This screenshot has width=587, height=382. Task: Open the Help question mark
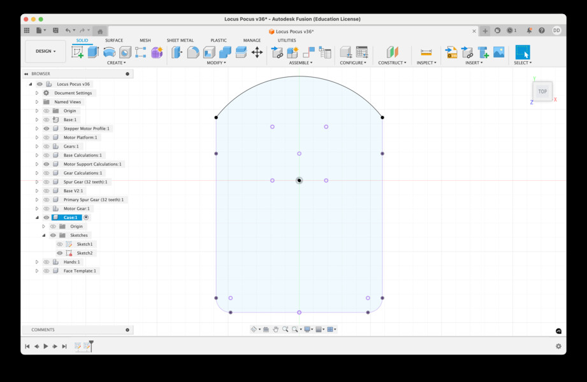point(542,31)
